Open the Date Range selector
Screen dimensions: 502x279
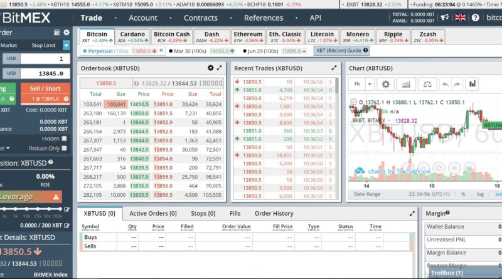click(367, 194)
